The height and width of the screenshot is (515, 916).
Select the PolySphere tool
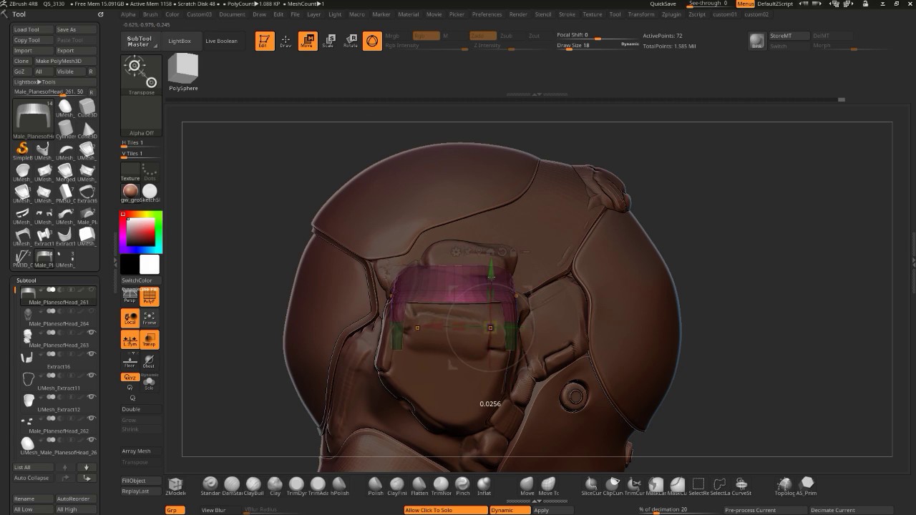coord(183,72)
